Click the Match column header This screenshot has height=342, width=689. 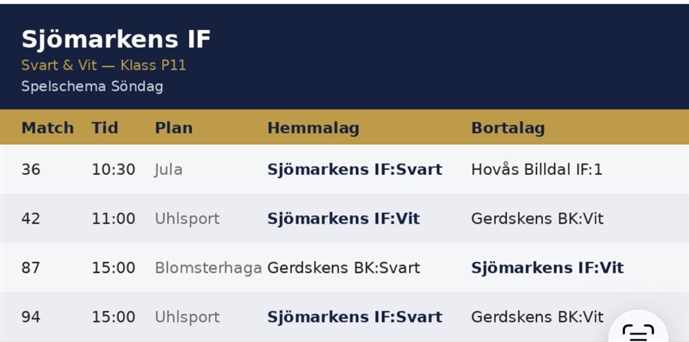47,128
